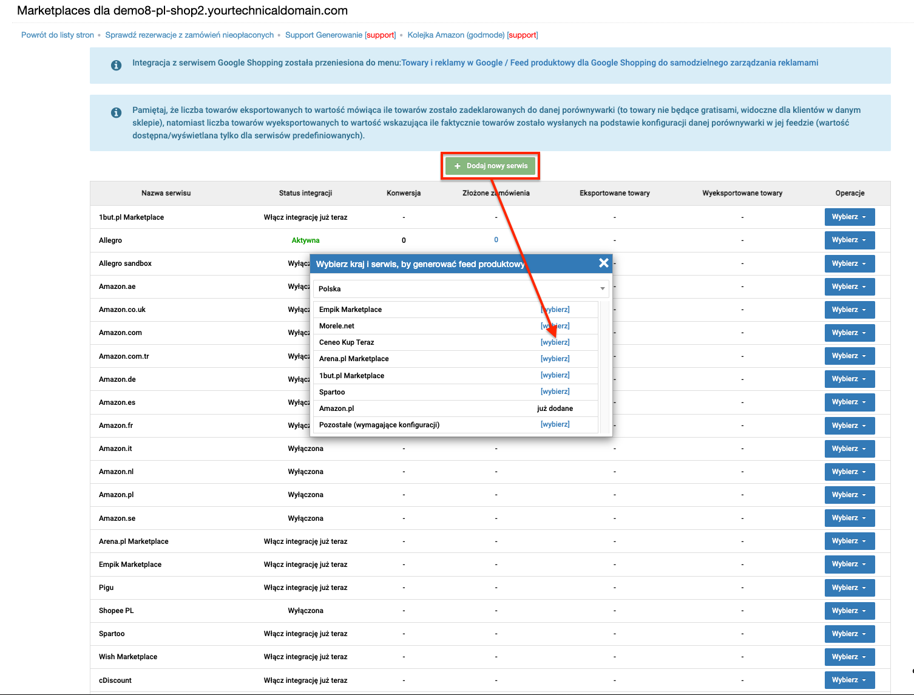This screenshot has height=695, width=914.
Task: Click the Dodaj nowy serwis button
Action: (x=490, y=166)
